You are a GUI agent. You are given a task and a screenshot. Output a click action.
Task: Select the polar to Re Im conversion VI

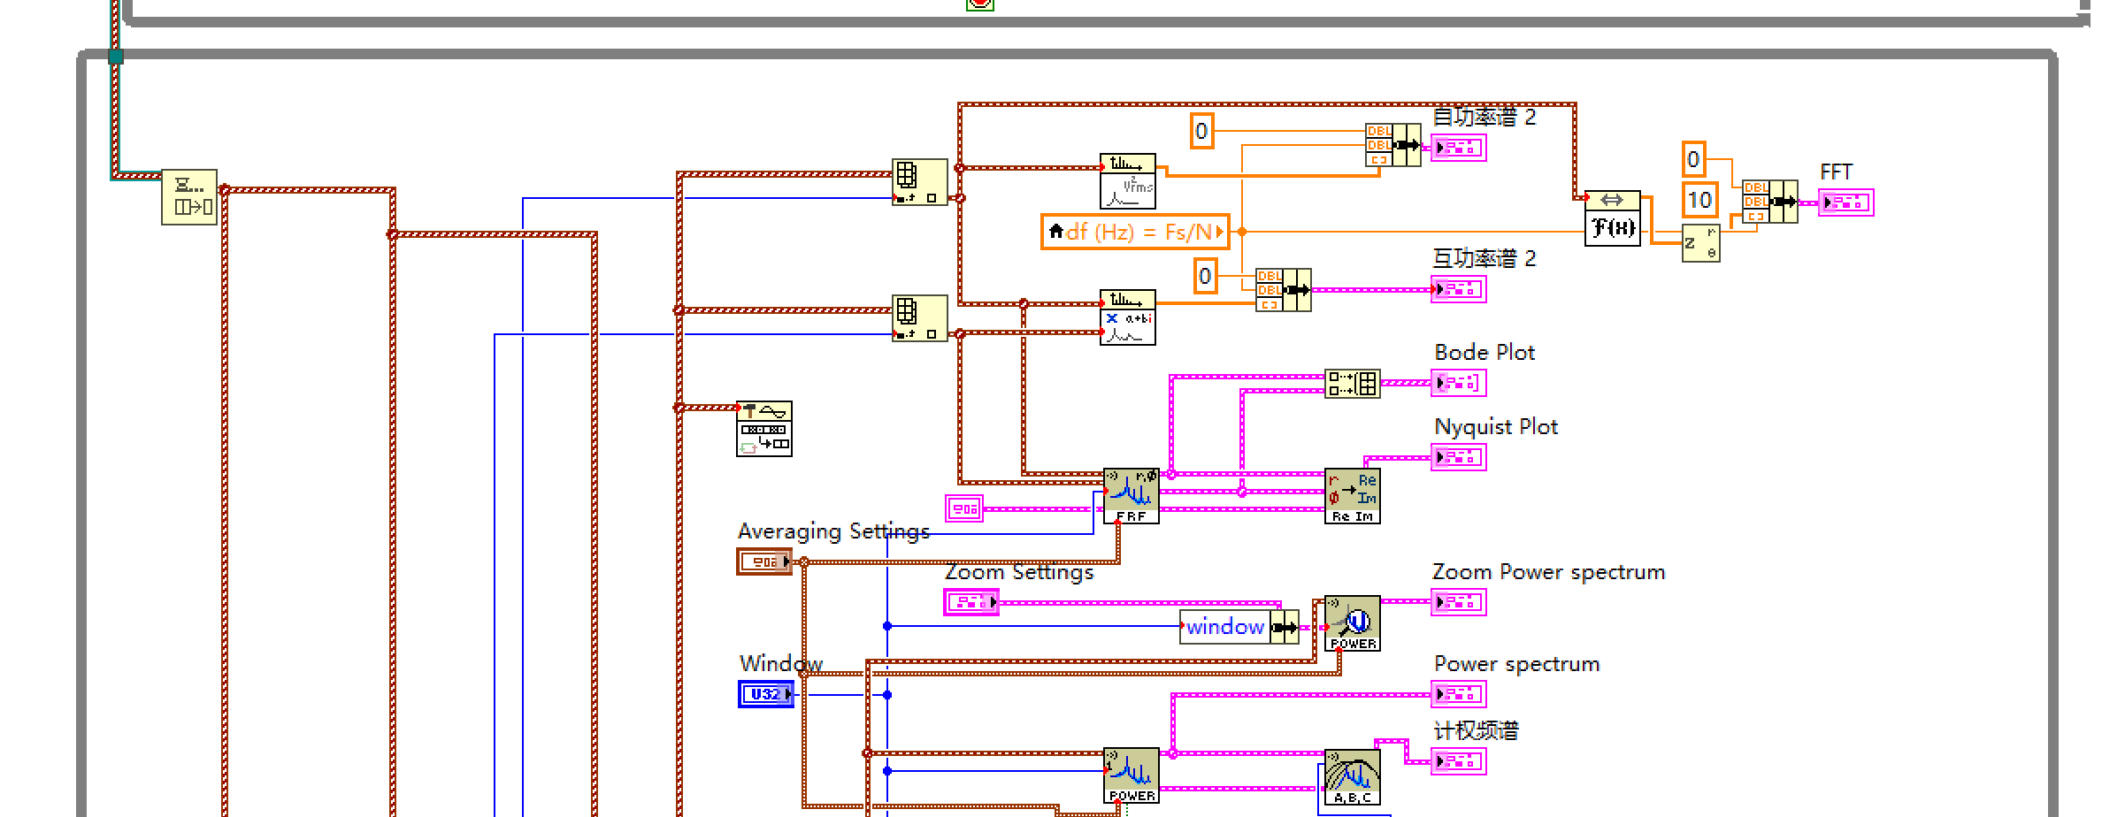pos(1353,496)
